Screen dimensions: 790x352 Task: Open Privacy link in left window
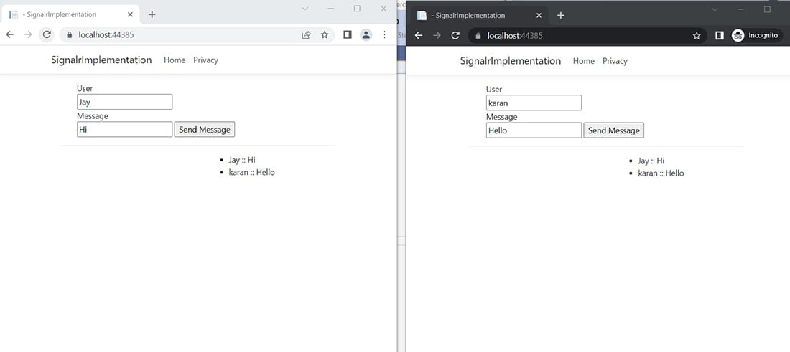point(205,60)
